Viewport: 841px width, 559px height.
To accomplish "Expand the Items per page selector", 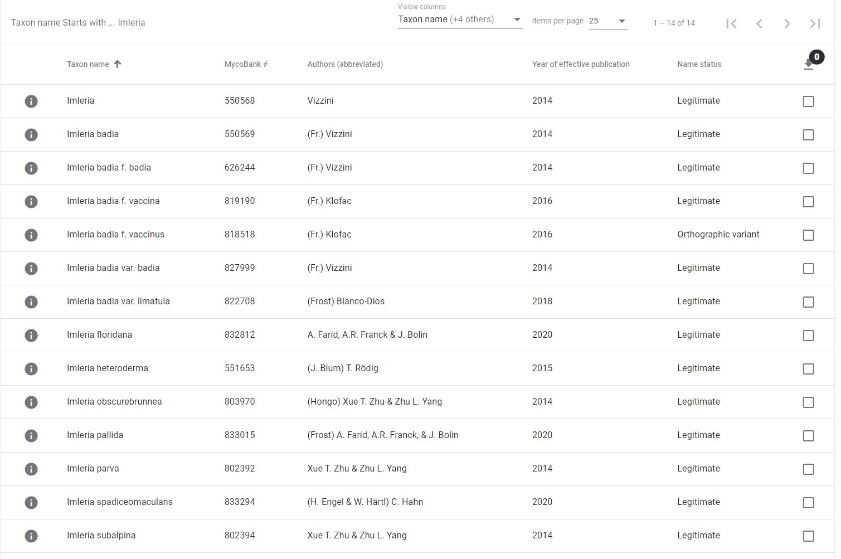I will click(608, 21).
